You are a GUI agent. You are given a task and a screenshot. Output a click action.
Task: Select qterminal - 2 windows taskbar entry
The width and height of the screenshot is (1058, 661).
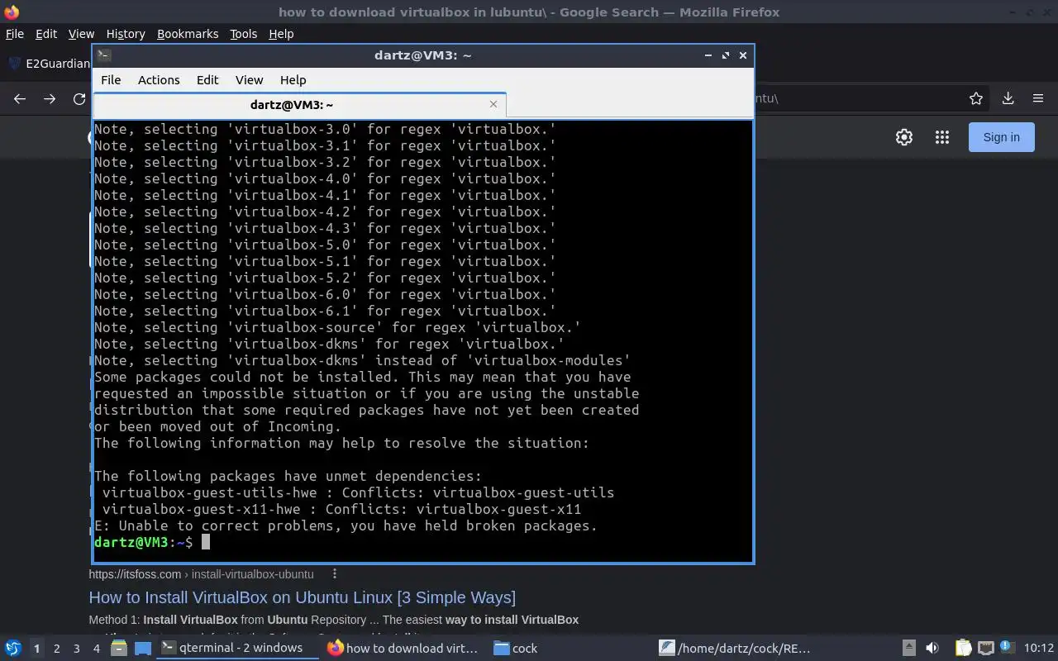click(238, 648)
